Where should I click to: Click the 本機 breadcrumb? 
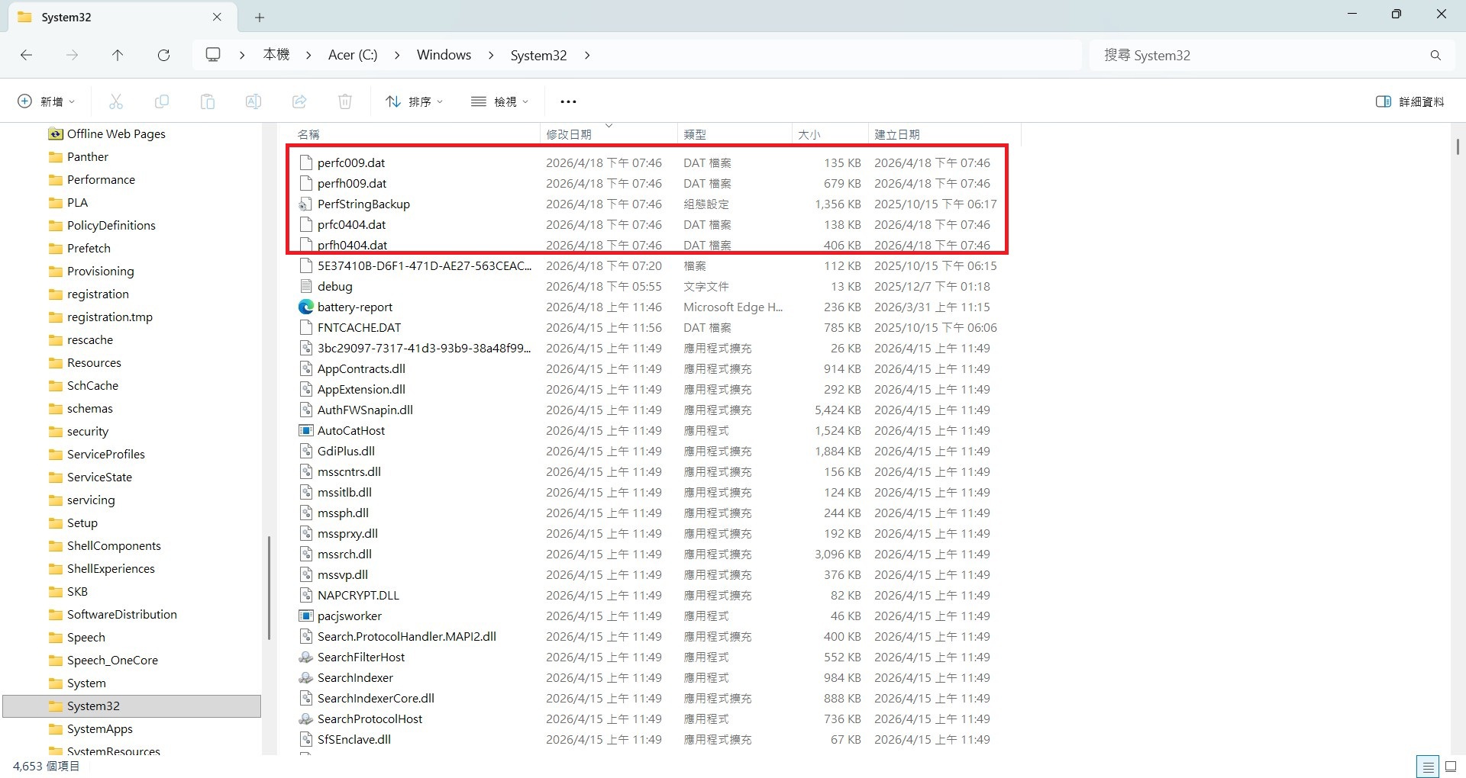276,55
